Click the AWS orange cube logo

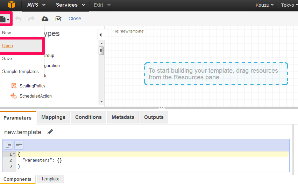coord(12,5)
